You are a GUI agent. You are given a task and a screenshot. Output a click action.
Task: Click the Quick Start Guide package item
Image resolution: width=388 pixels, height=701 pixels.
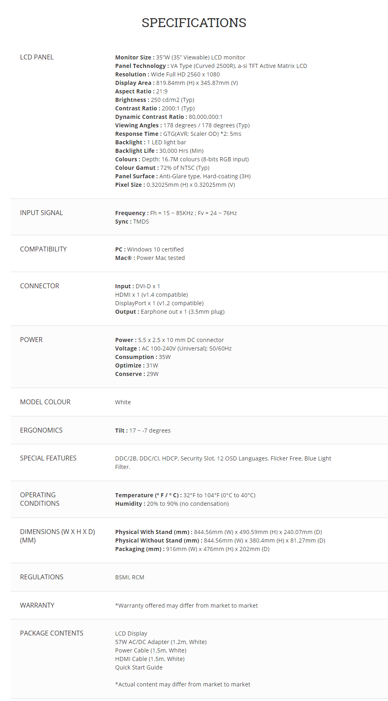(139, 667)
